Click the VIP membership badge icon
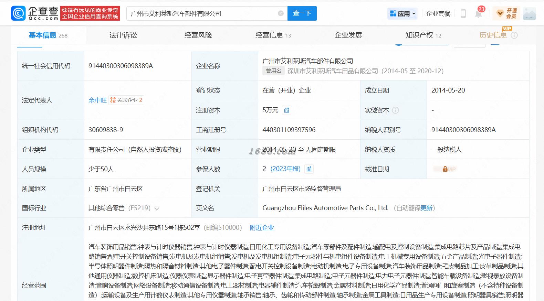Image resolution: width=544 pixels, height=301 pixels. pos(506,13)
